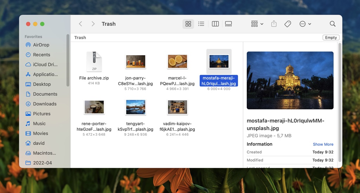Click the Empty trash button
Screen dimensions: 360x193
click(x=331, y=38)
